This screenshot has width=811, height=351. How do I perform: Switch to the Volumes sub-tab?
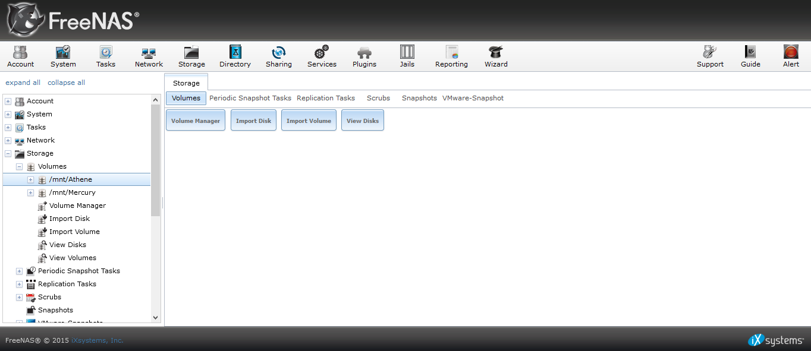(x=186, y=98)
